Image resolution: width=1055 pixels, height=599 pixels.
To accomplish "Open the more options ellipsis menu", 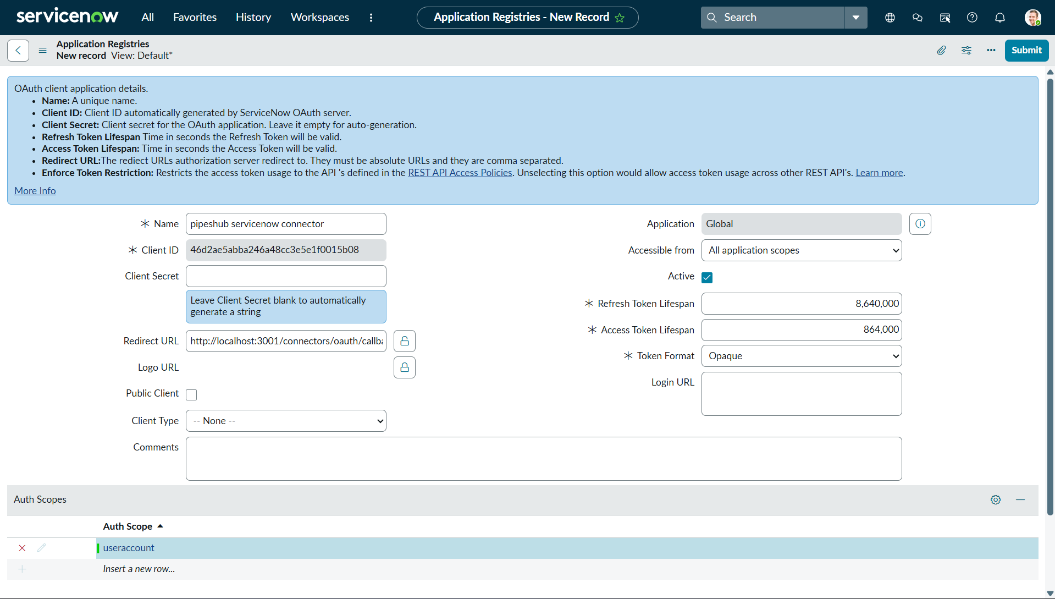I will pos(991,50).
